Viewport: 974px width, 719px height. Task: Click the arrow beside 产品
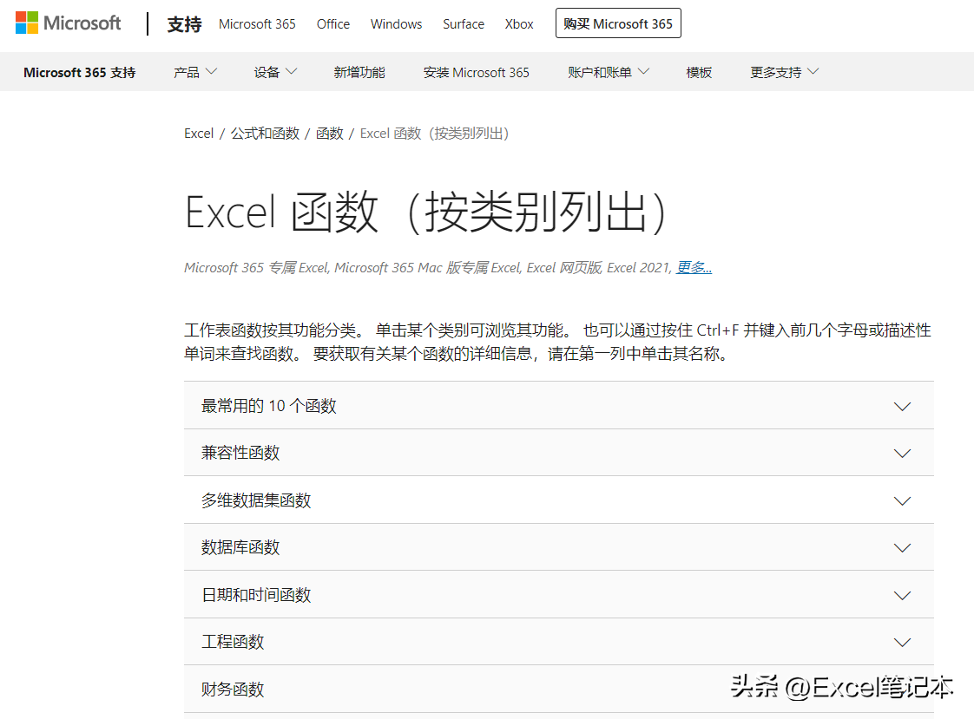211,72
